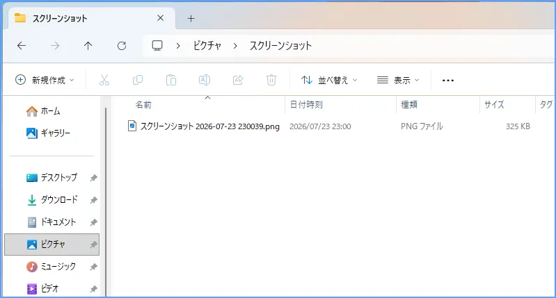Click the Share icon in toolbar

[x=238, y=80]
